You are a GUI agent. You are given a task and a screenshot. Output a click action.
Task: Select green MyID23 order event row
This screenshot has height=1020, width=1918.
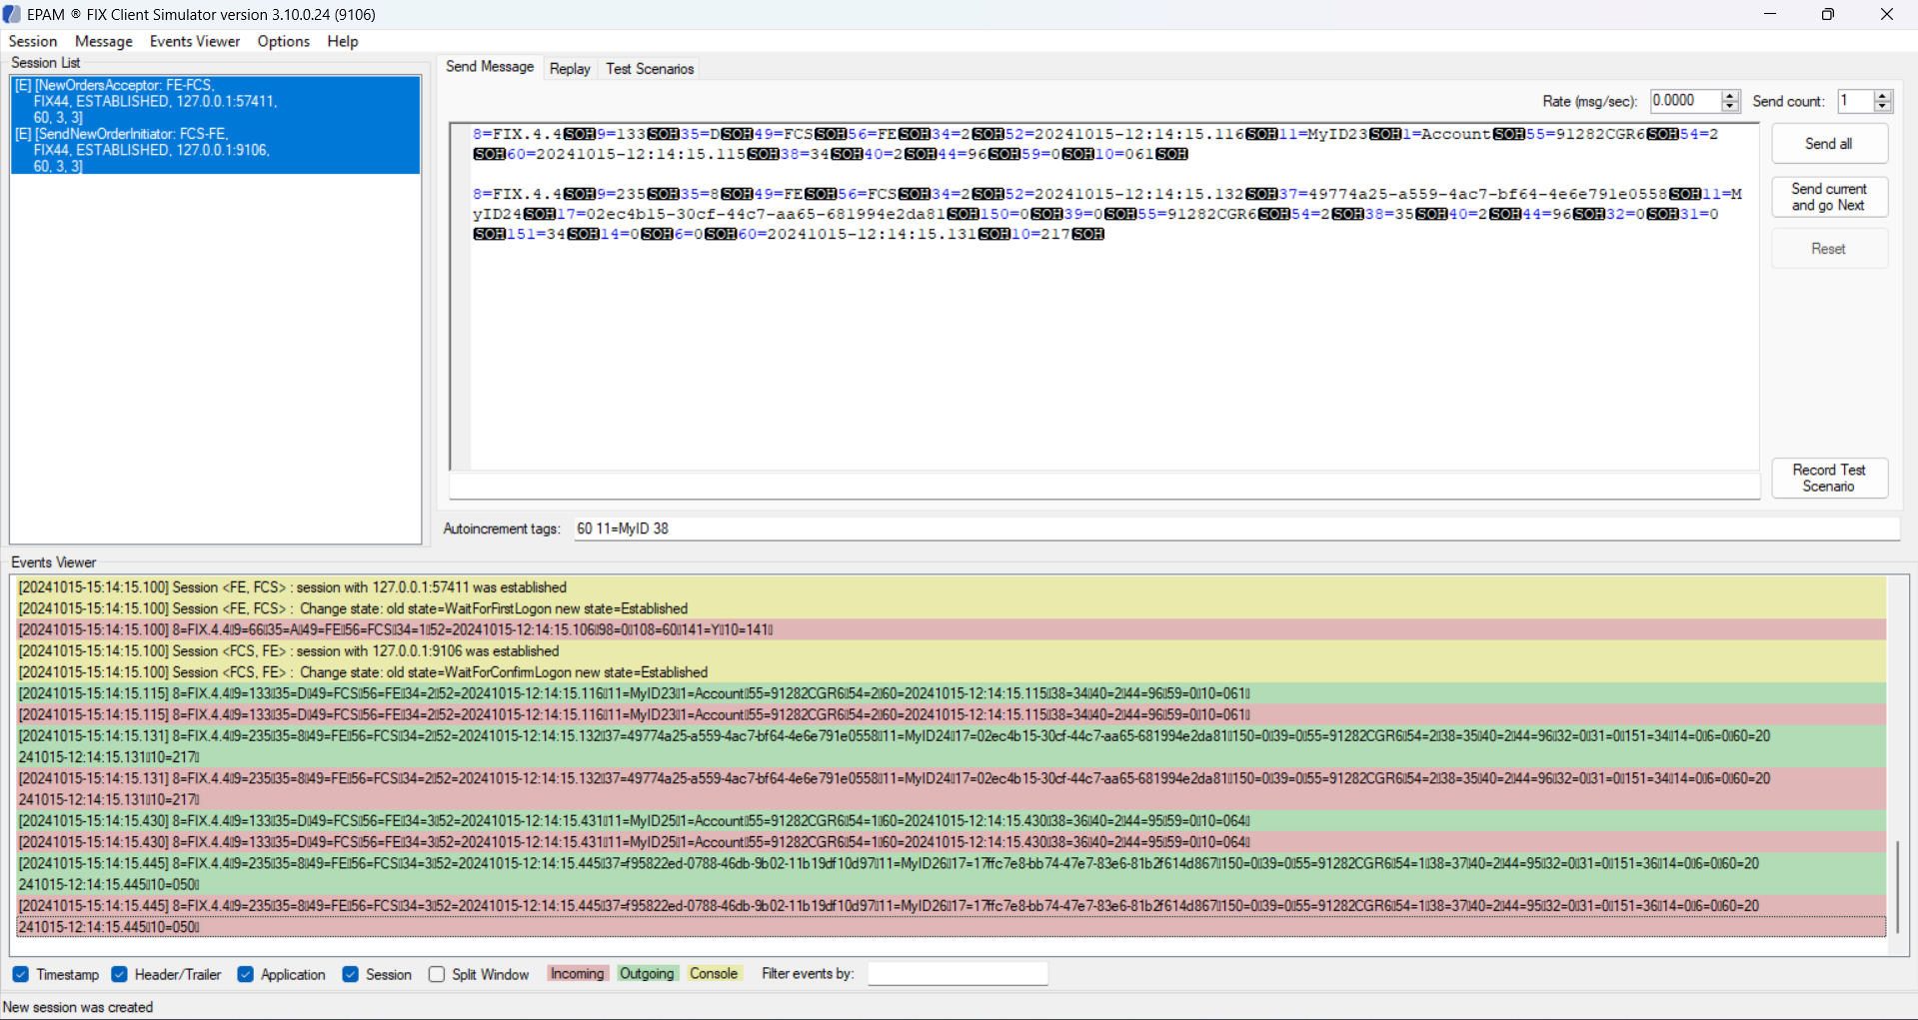pyautogui.click(x=950, y=693)
